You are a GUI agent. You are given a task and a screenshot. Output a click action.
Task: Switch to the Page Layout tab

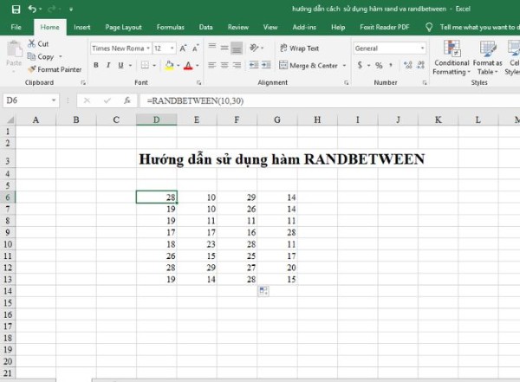point(124,27)
